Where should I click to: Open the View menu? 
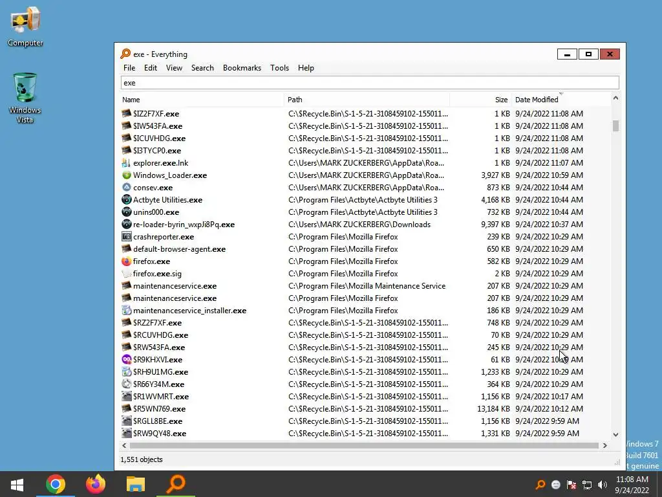point(174,67)
